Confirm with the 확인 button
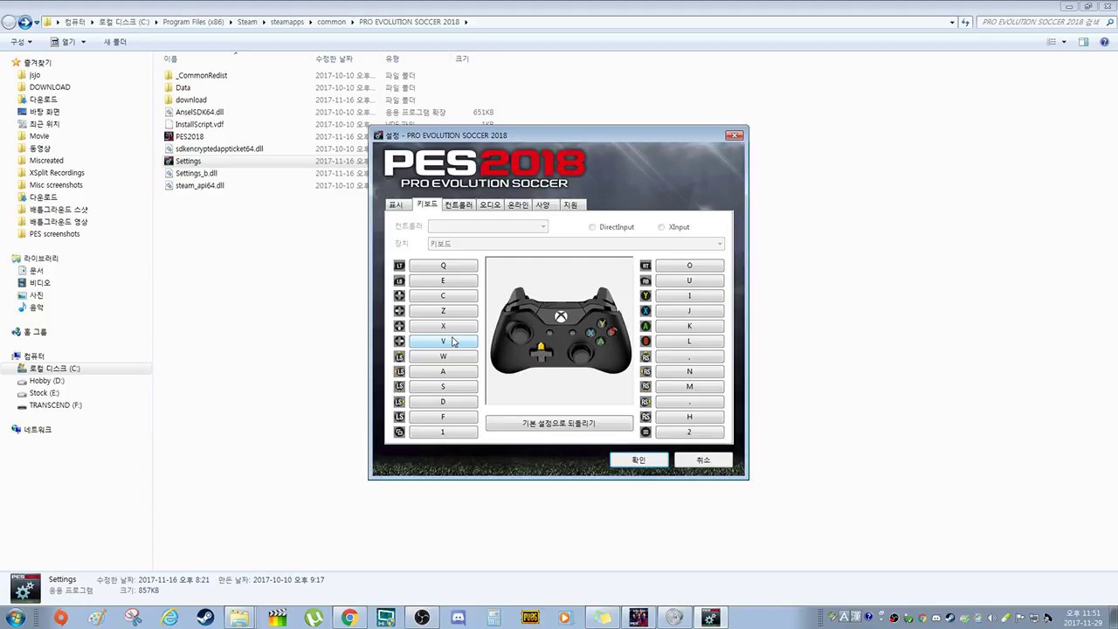The image size is (1118, 629). click(638, 460)
